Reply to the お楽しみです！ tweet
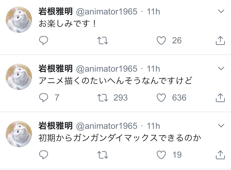Viewport: 231px width, 170px height. tap(44, 41)
